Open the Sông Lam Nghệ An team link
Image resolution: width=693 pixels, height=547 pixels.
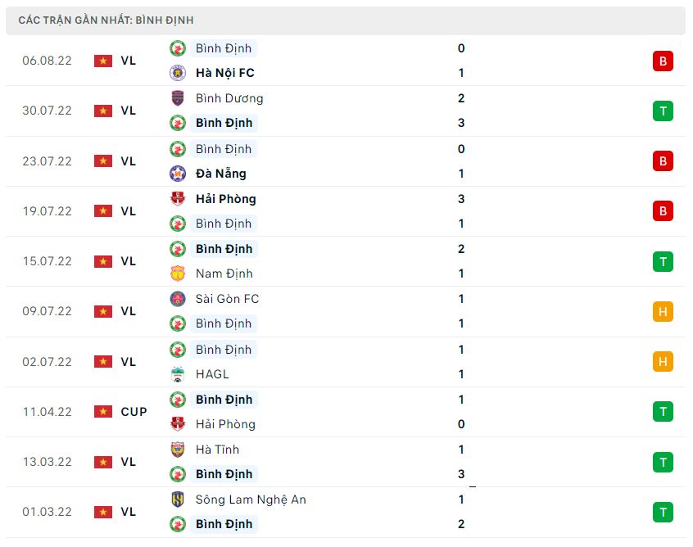click(251, 500)
